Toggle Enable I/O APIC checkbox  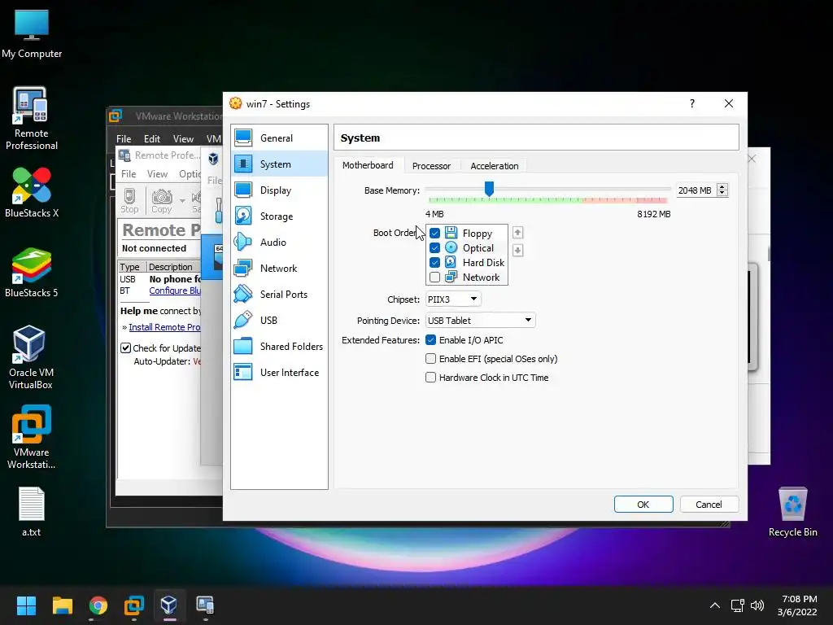[x=431, y=339]
